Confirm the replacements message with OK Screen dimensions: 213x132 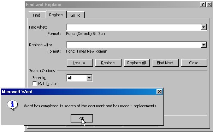(x=82, y=119)
